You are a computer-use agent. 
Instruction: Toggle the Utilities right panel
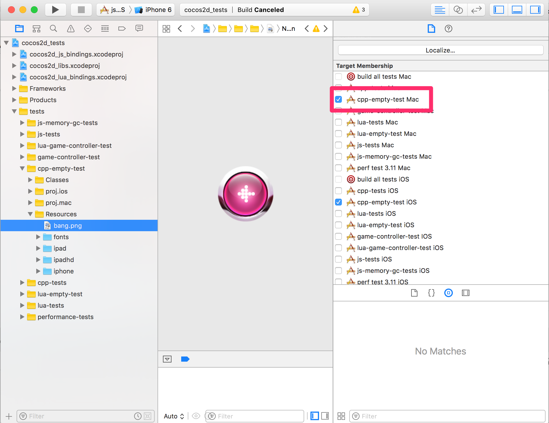pos(535,10)
